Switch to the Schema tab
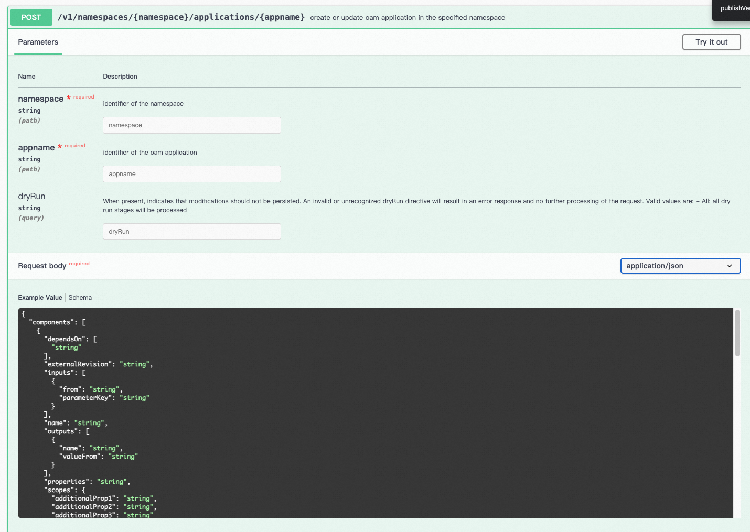Image resolution: width=750 pixels, height=532 pixels. (x=80, y=298)
